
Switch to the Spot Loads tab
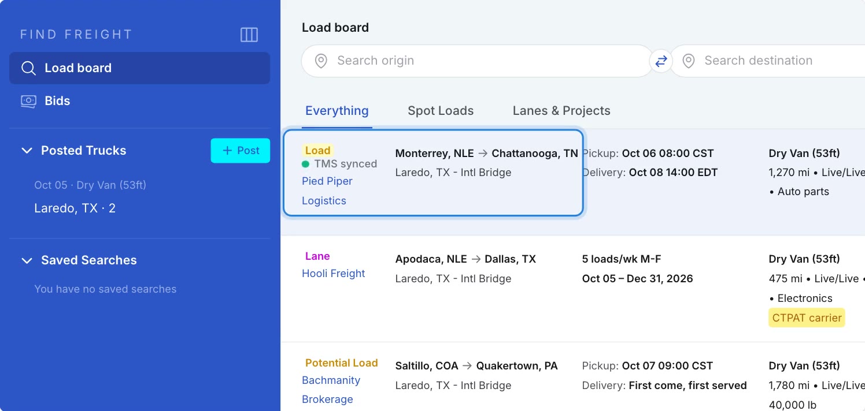441,111
